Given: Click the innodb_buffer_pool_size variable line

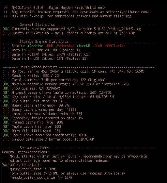Looking at the screenshot, I should [41, 178].
